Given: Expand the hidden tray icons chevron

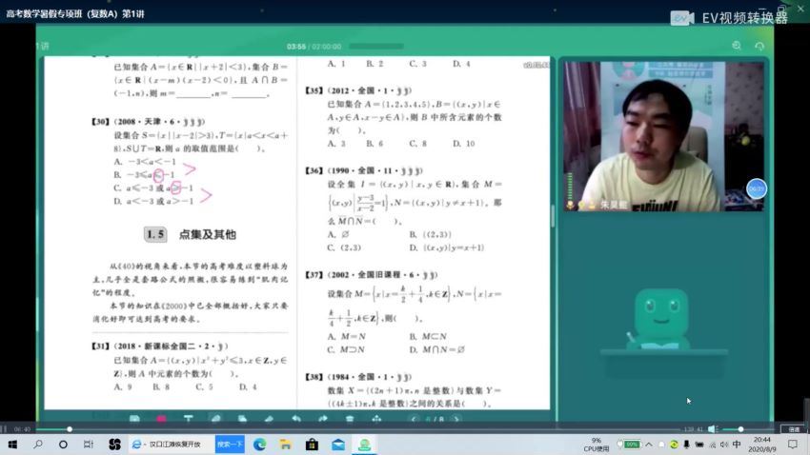Looking at the screenshot, I should [x=649, y=445].
